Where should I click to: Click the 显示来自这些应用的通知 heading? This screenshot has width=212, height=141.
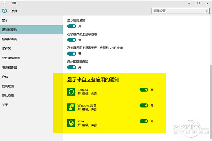click(93, 79)
